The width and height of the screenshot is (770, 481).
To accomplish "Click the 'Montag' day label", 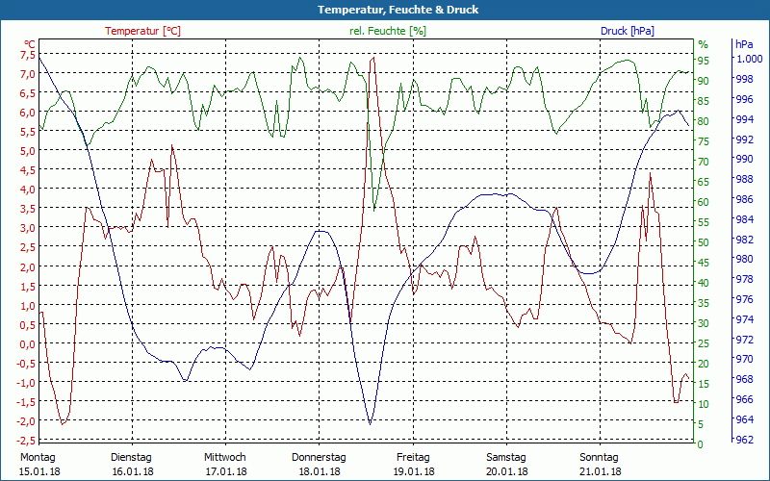I will 38,457.
